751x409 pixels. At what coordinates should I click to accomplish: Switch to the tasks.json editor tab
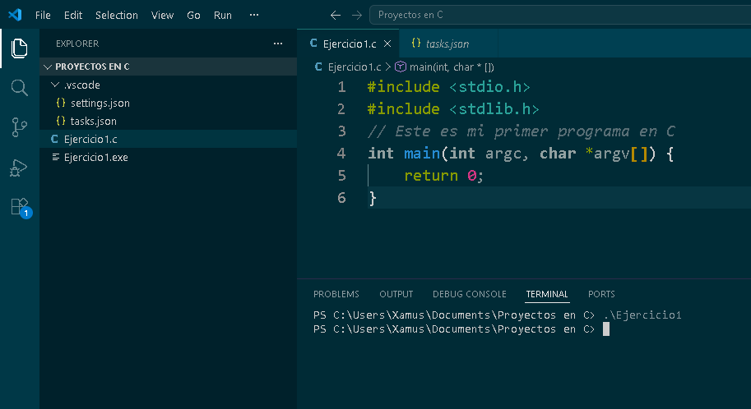tap(448, 44)
